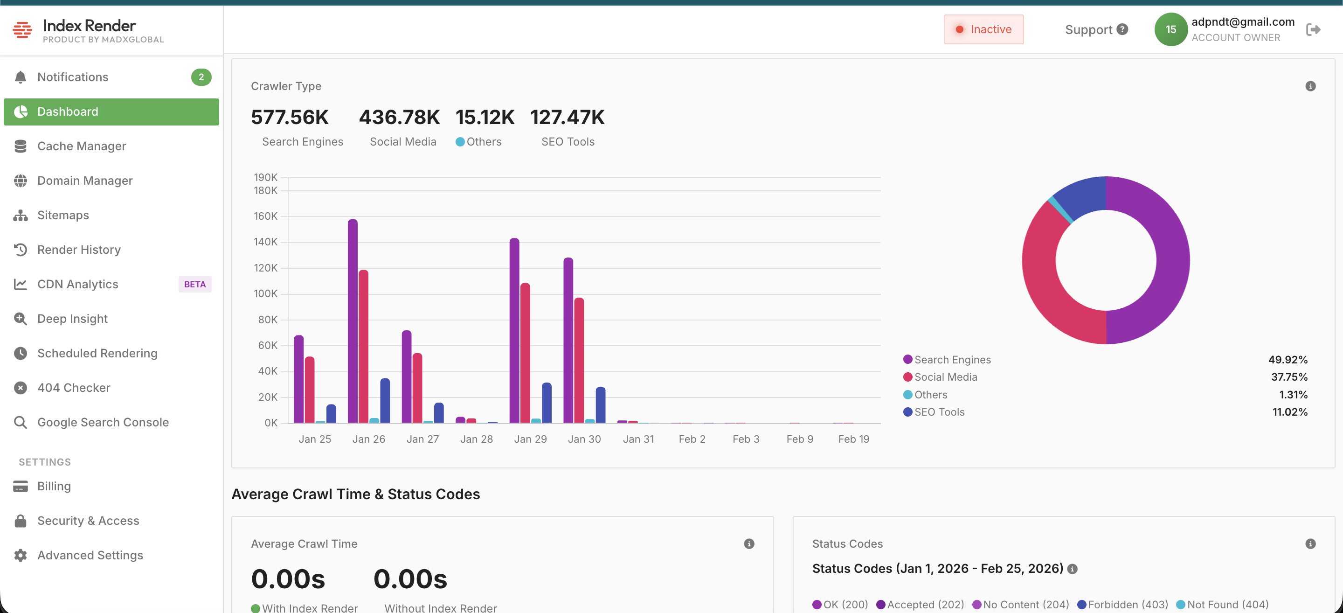
Task: Click the logout icon next to account owner
Action: 1315,29
